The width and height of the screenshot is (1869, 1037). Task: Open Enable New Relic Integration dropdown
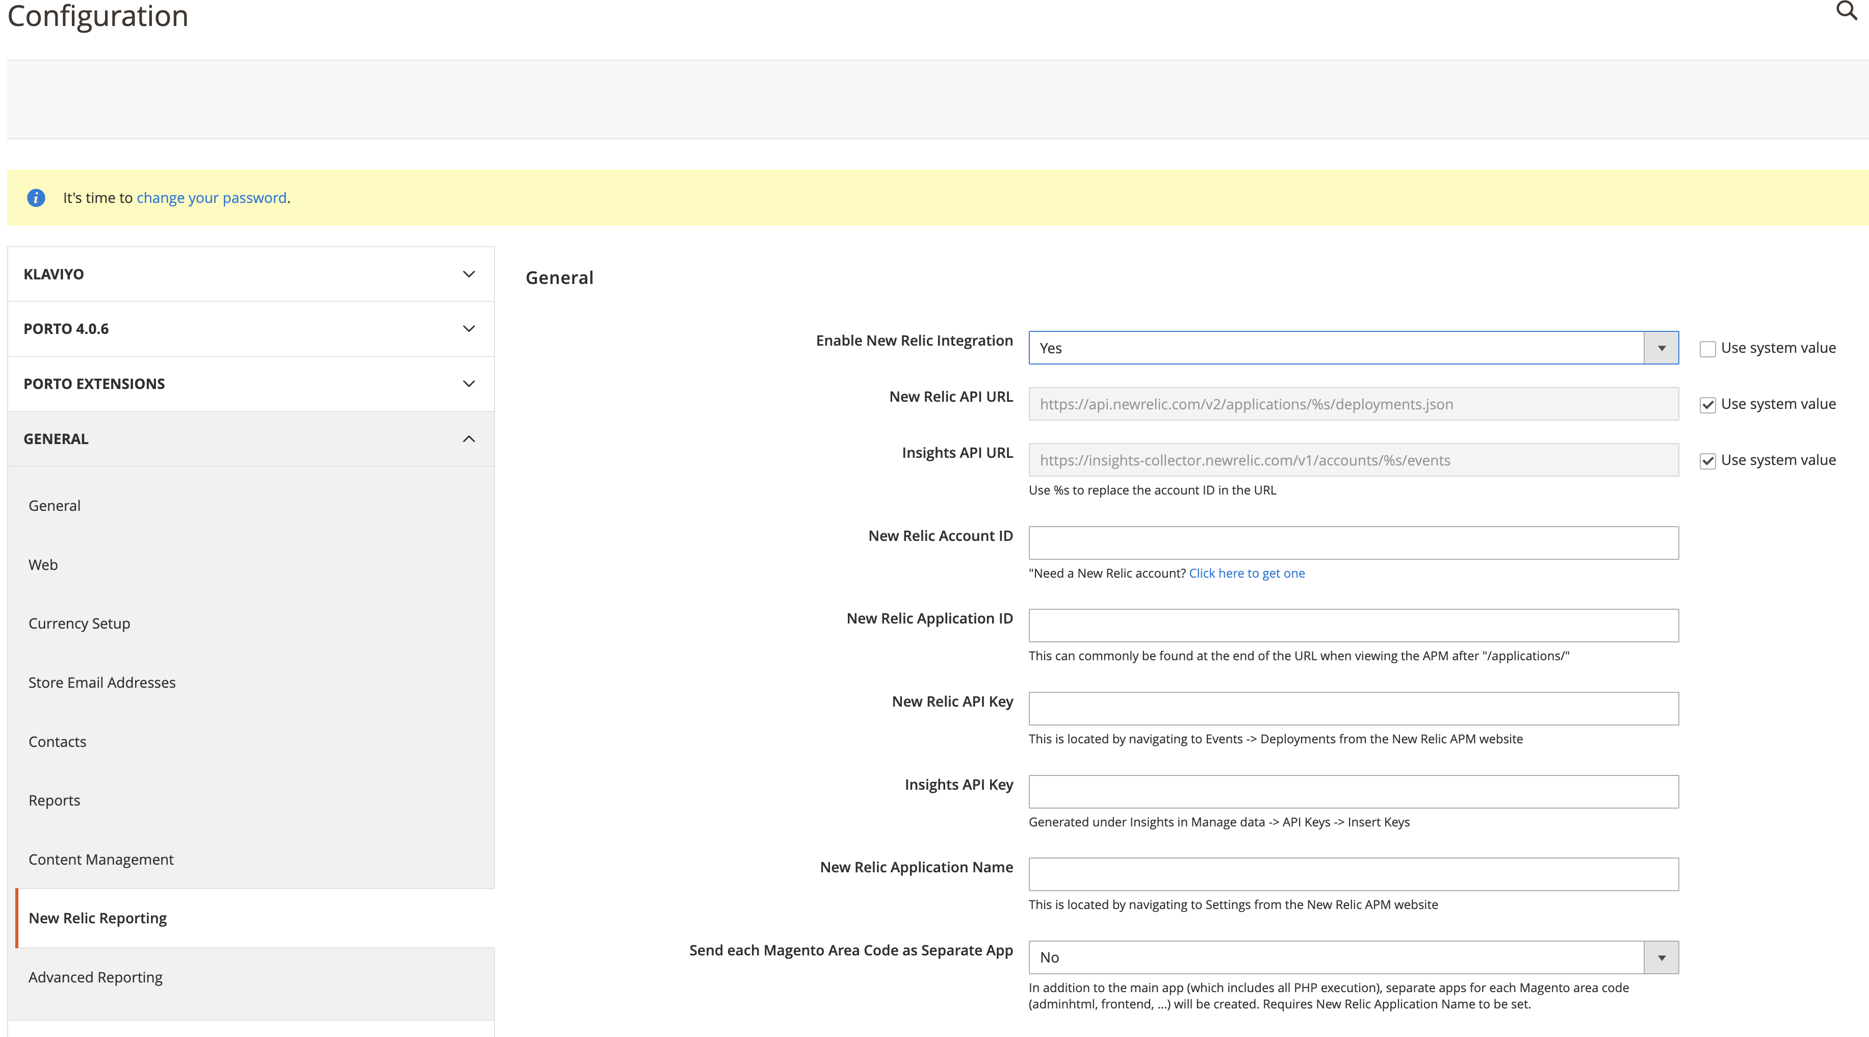[1353, 348]
